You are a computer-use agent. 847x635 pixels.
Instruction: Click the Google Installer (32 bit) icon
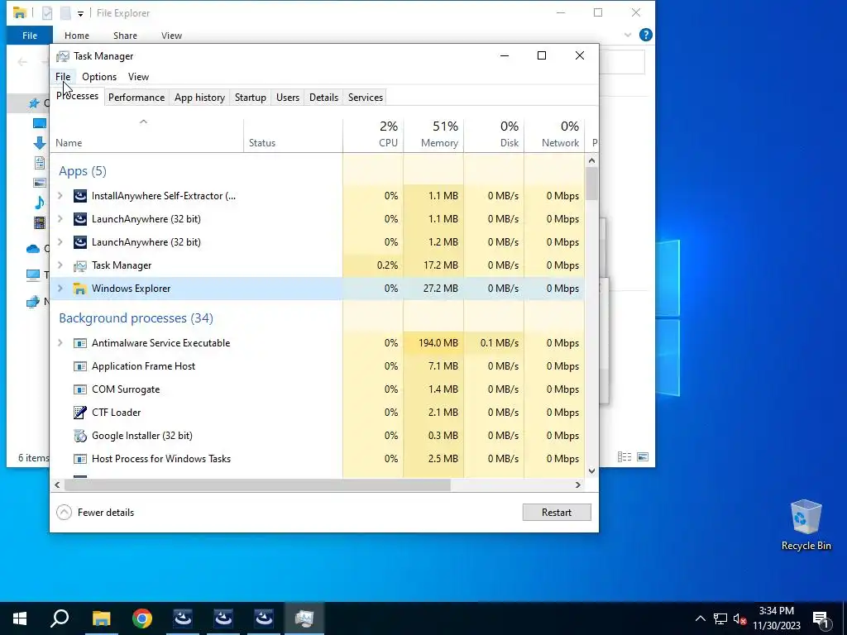pos(80,436)
